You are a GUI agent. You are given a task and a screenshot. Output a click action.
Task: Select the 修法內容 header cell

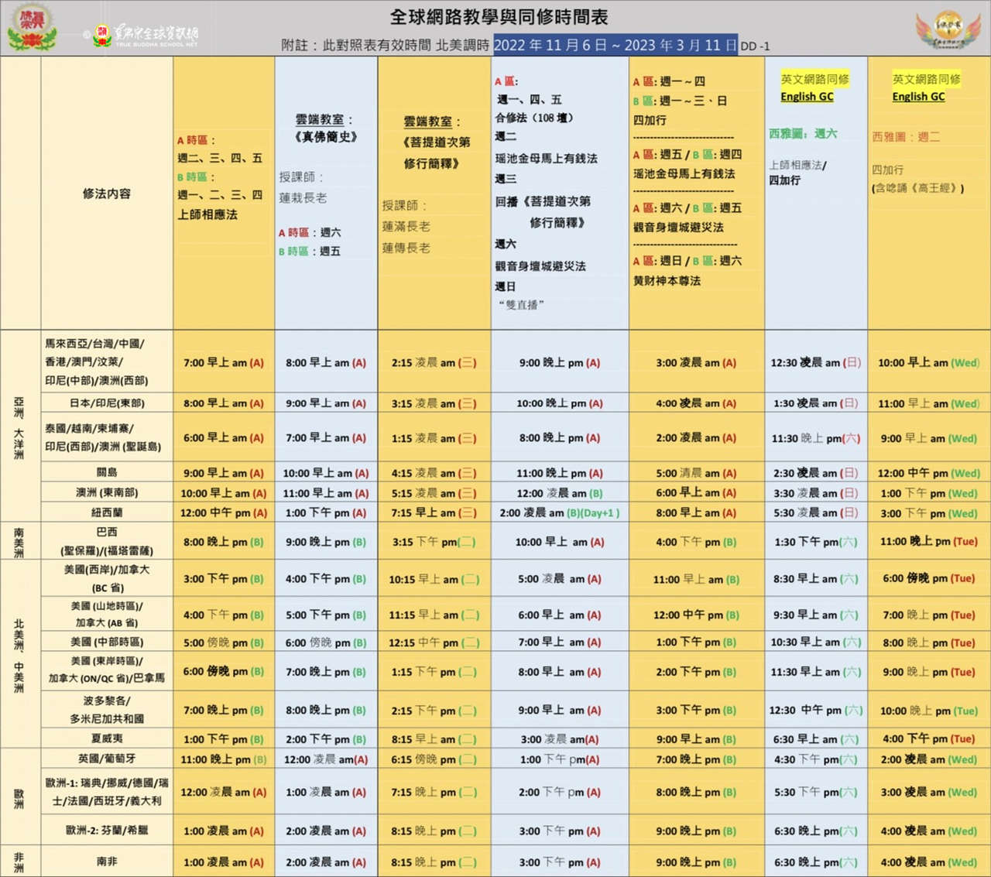pyautogui.click(x=107, y=194)
